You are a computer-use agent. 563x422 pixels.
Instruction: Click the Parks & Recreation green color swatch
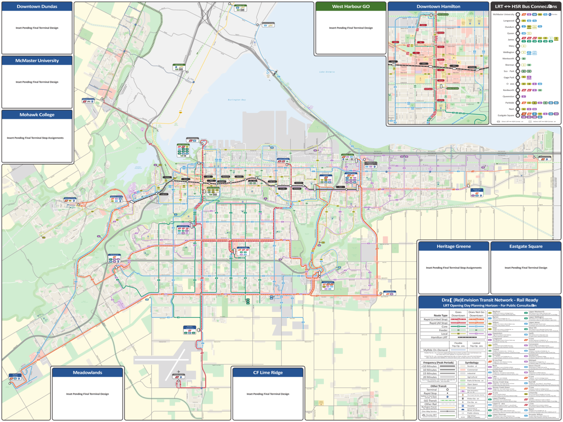pos(462,381)
